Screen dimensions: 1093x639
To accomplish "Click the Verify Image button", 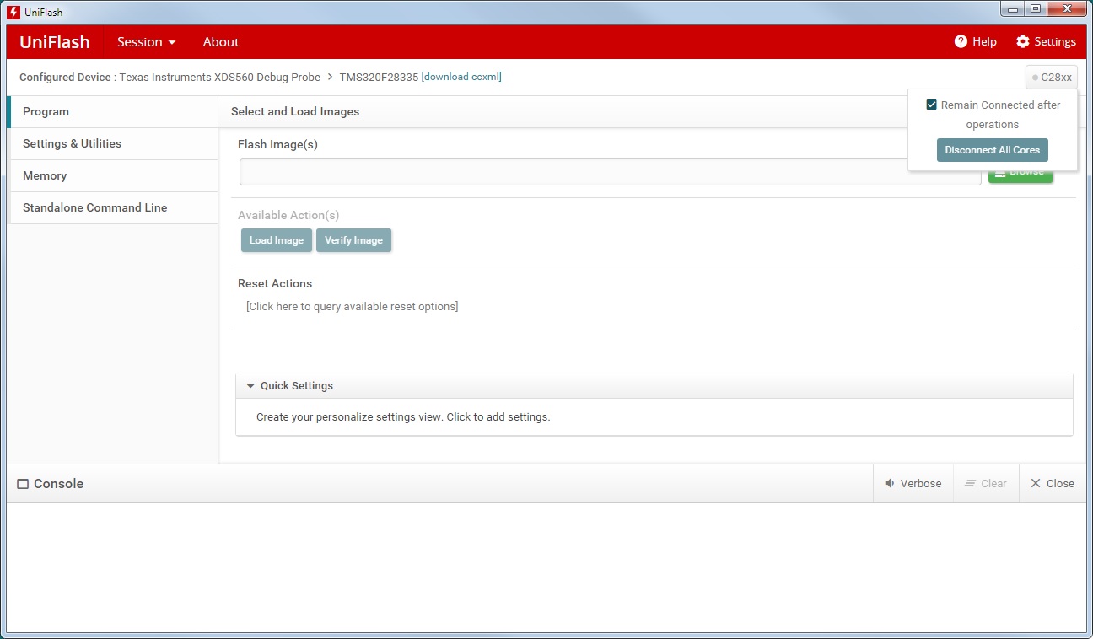I will click(x=353, y=240).
